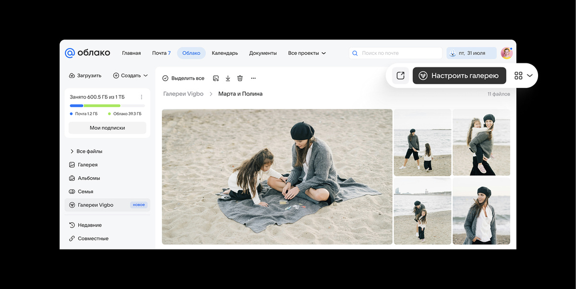
Task: Click the share external link icon
Action: tap(400, 75)
